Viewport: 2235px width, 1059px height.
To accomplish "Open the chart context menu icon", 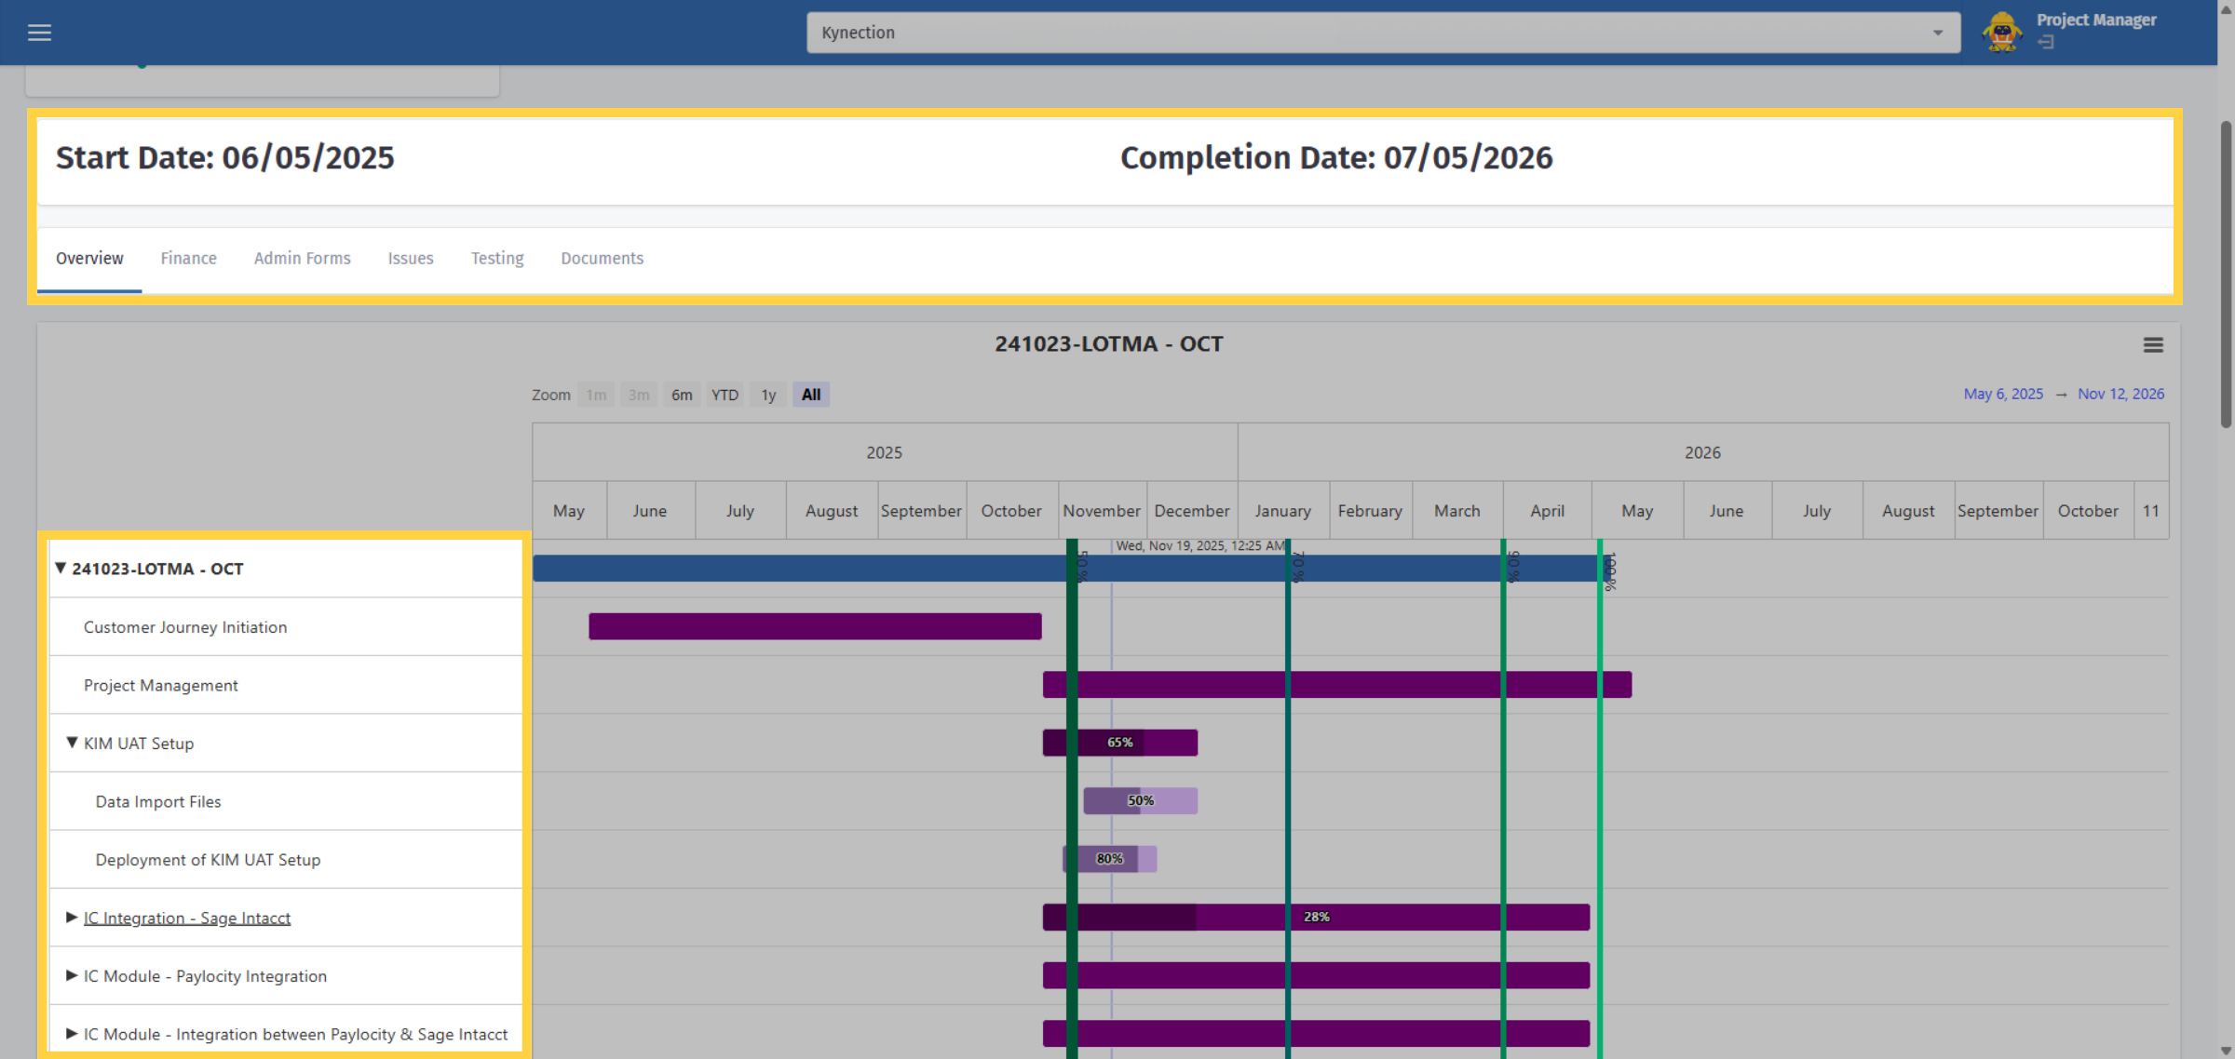I will tap(2153, 345).
